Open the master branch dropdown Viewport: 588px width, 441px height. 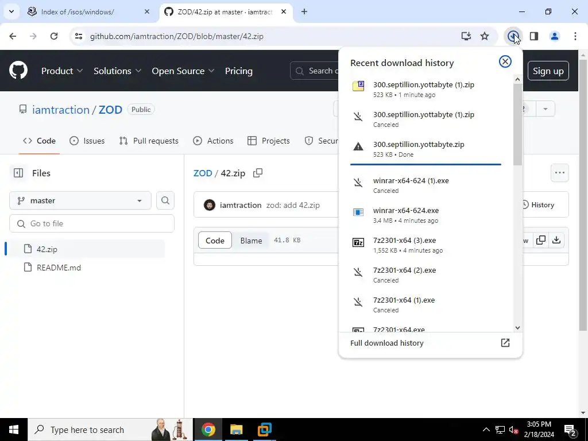[80, 200]
